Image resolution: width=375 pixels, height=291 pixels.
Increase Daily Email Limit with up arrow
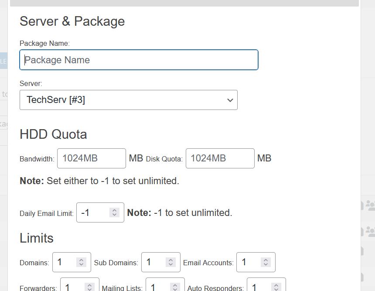coord(114,210)
